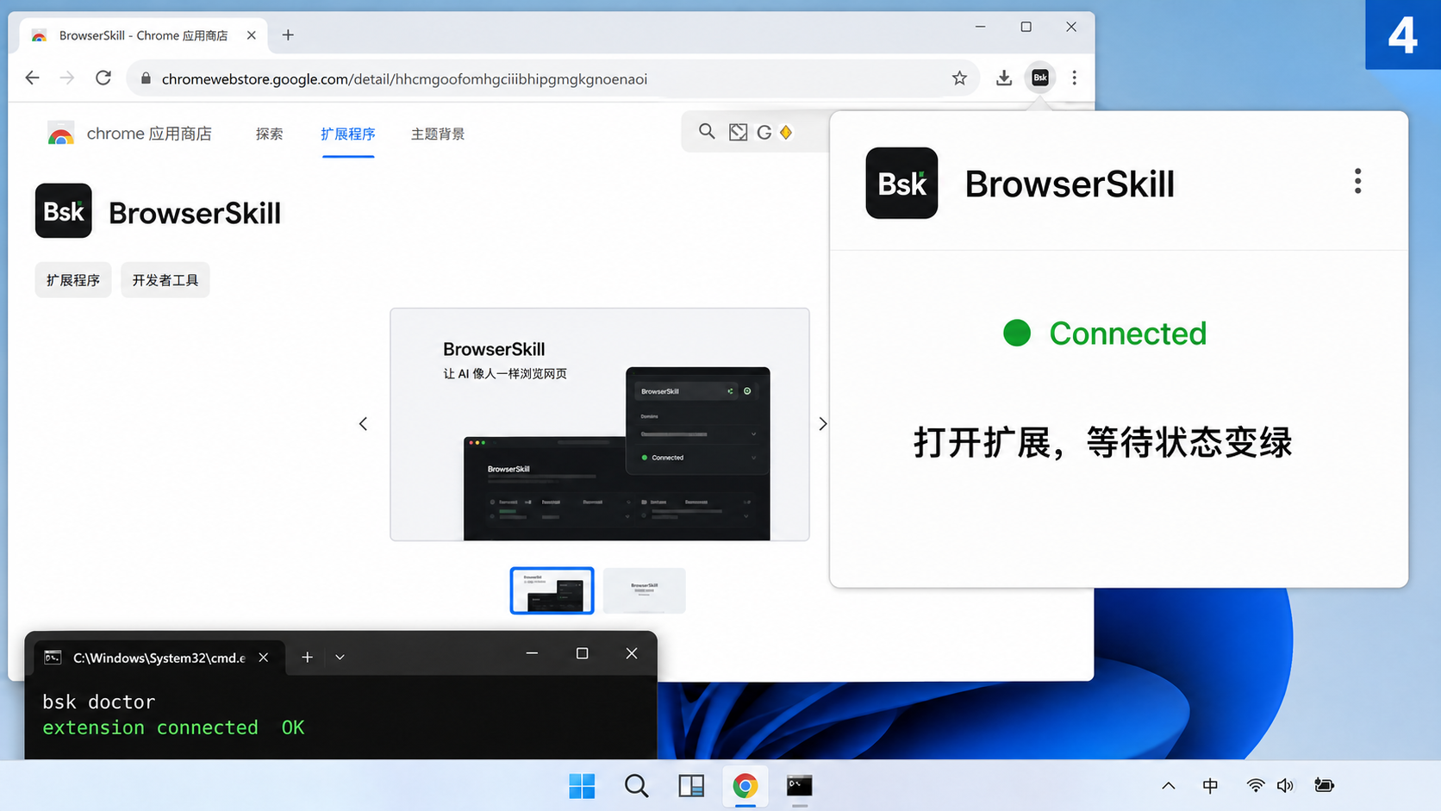The width and height of the screenshot is (1441, 811).
Task: Show previous screenshot in carousel
Action: click(363, 424)
